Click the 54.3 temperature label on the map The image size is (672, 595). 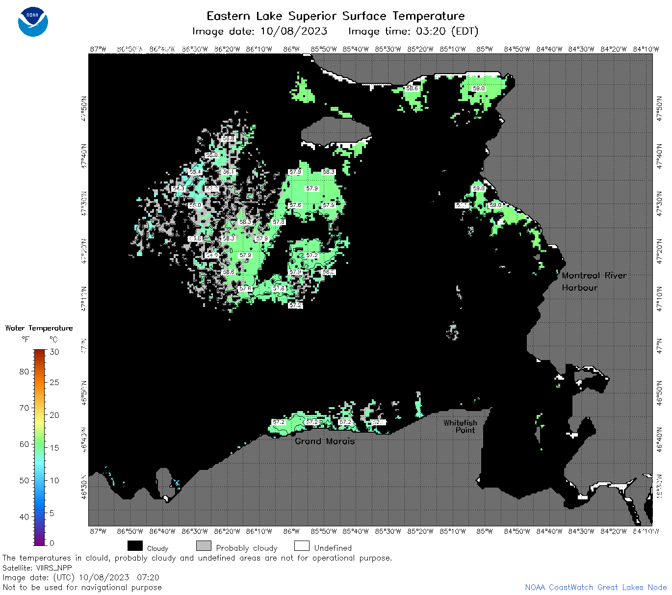(x=178, y=188)
